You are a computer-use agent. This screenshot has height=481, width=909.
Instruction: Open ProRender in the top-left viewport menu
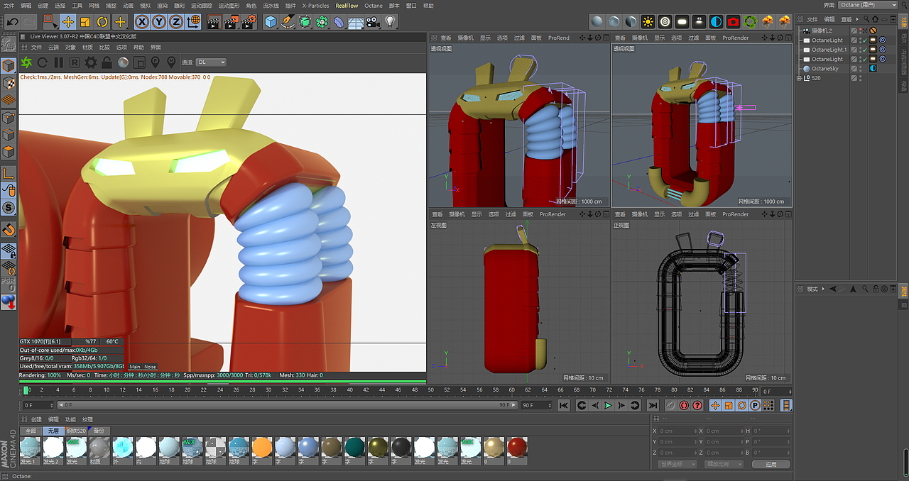tap(559, 37)
